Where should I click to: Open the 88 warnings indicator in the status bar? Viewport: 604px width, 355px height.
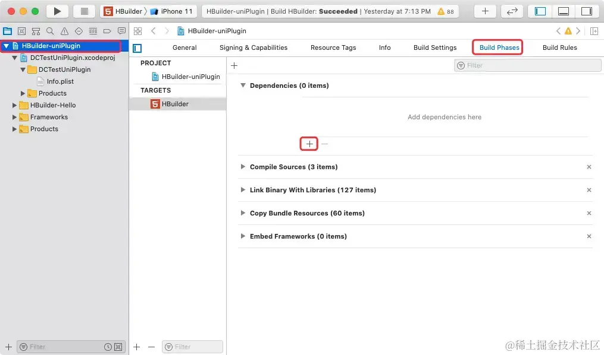point(445,11)
